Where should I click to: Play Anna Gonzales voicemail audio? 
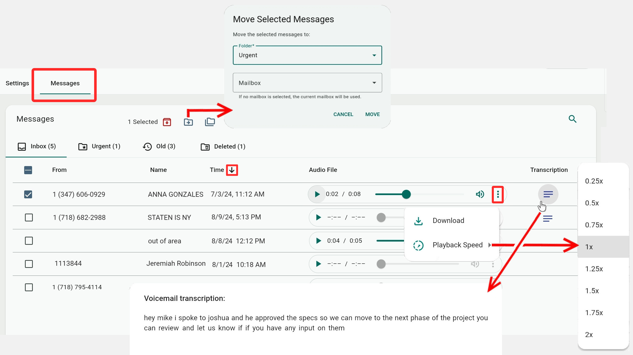[317, 194]
